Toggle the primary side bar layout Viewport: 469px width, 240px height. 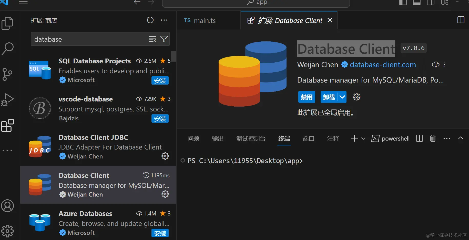pos(403,2)
